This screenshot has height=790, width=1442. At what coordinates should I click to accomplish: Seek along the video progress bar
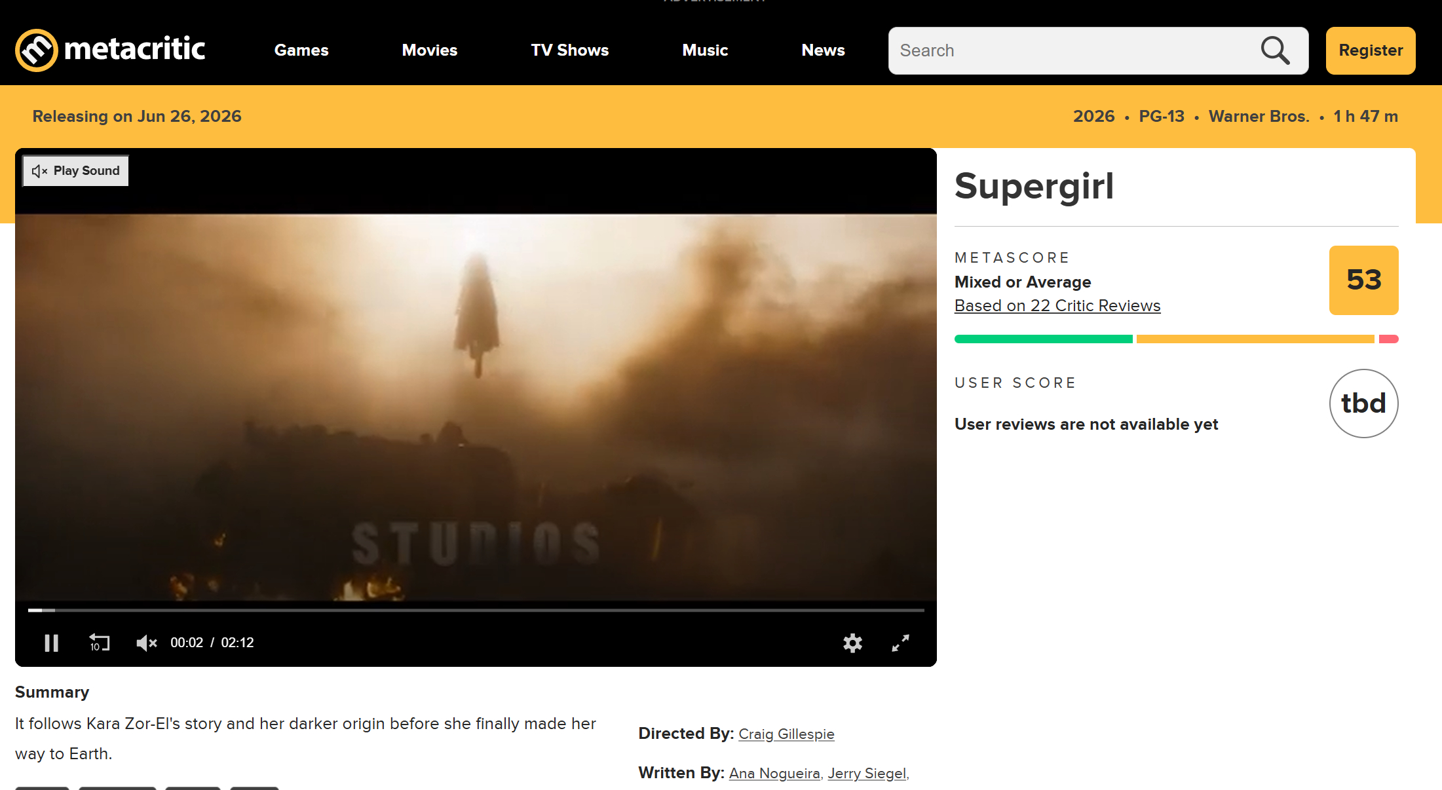[476, 610]
